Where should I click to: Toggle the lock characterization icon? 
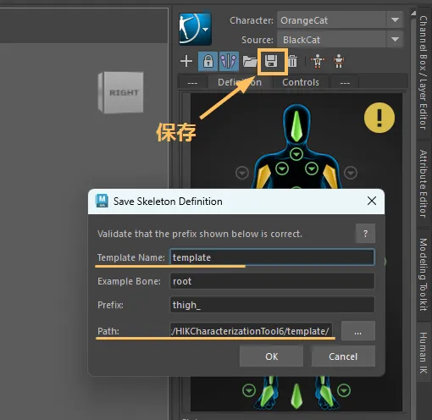208,61
